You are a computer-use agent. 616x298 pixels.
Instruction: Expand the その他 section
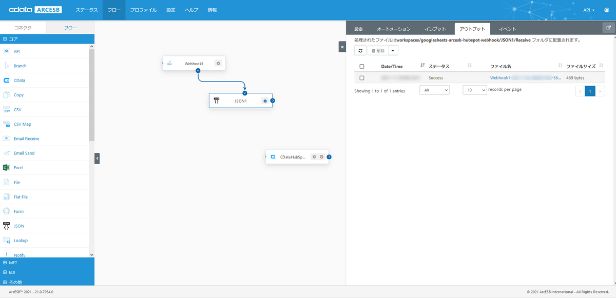click(47, 282)
